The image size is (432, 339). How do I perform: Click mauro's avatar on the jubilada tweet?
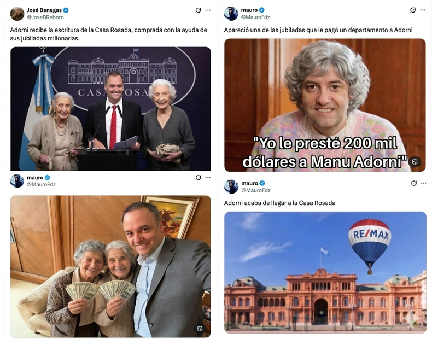click(x=231, y=14)
